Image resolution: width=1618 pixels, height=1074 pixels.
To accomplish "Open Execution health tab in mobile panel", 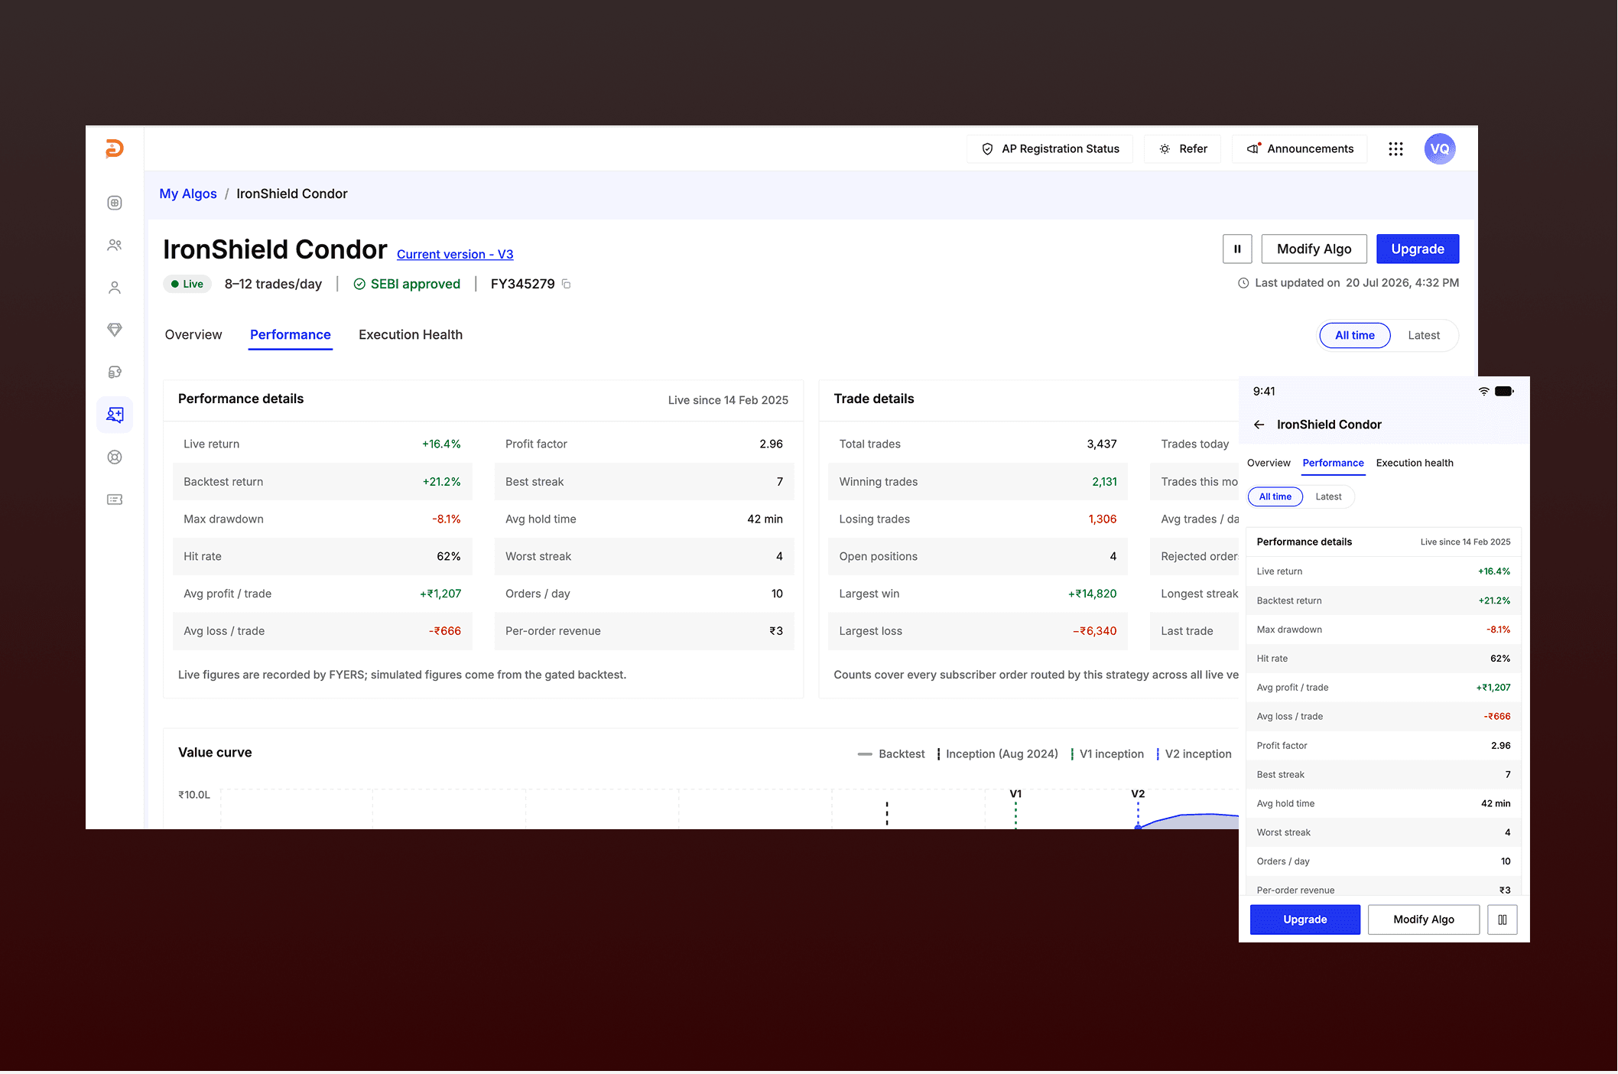I will (x=1415, y=463).
